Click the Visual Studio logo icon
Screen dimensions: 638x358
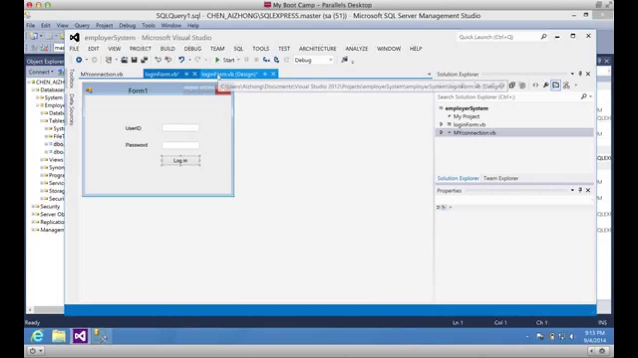(x=74, y=37)
